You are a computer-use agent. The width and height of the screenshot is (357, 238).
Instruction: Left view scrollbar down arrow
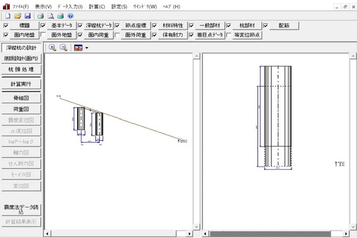[x=197, y=227]
